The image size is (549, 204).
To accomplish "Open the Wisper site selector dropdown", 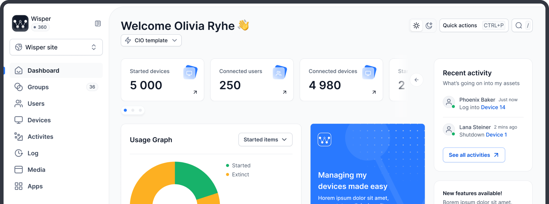I will point(56,47).
